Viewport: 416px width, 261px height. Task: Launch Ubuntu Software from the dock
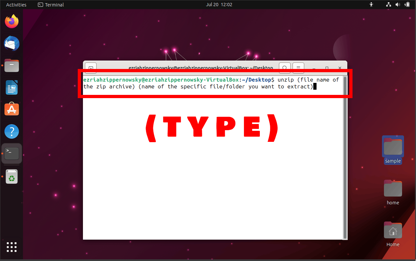(x=12, y=109)
